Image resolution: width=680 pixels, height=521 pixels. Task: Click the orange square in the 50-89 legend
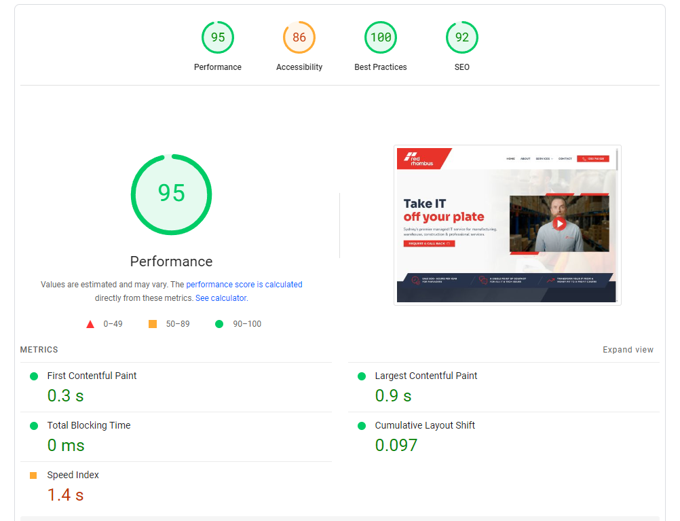pyautogui.click(x=153, y=324)
